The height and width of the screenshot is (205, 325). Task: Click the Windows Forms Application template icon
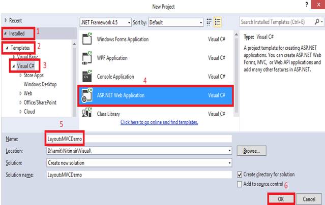pyautogui.click(x=87, y=39)
